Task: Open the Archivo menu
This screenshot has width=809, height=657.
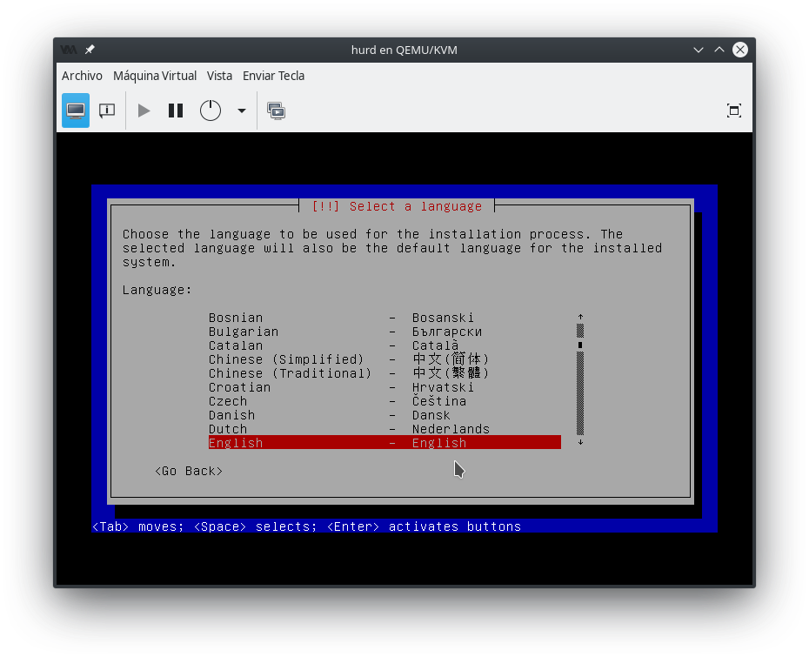Action: pos(82,76)
